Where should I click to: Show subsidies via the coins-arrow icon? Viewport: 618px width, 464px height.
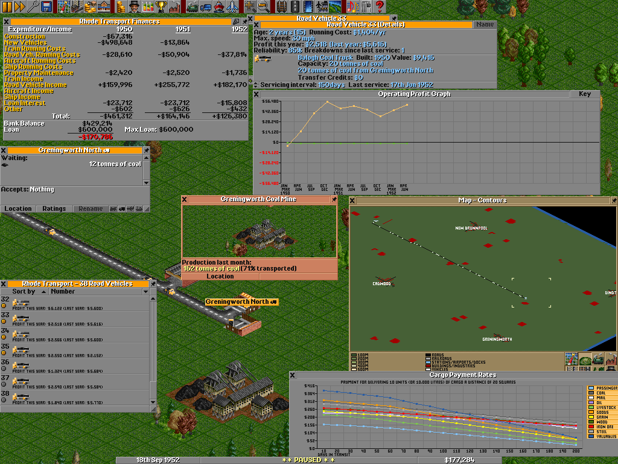pos(89,6)
